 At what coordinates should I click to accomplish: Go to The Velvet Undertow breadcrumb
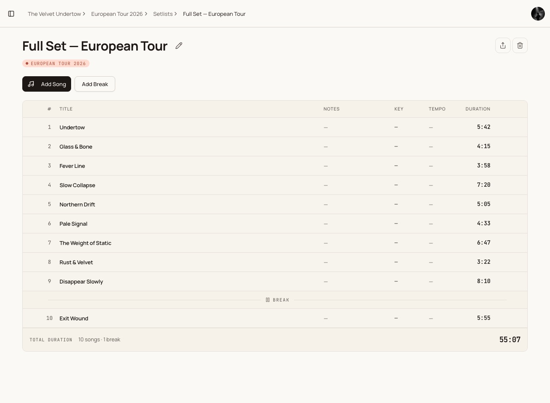click(54, 14)
